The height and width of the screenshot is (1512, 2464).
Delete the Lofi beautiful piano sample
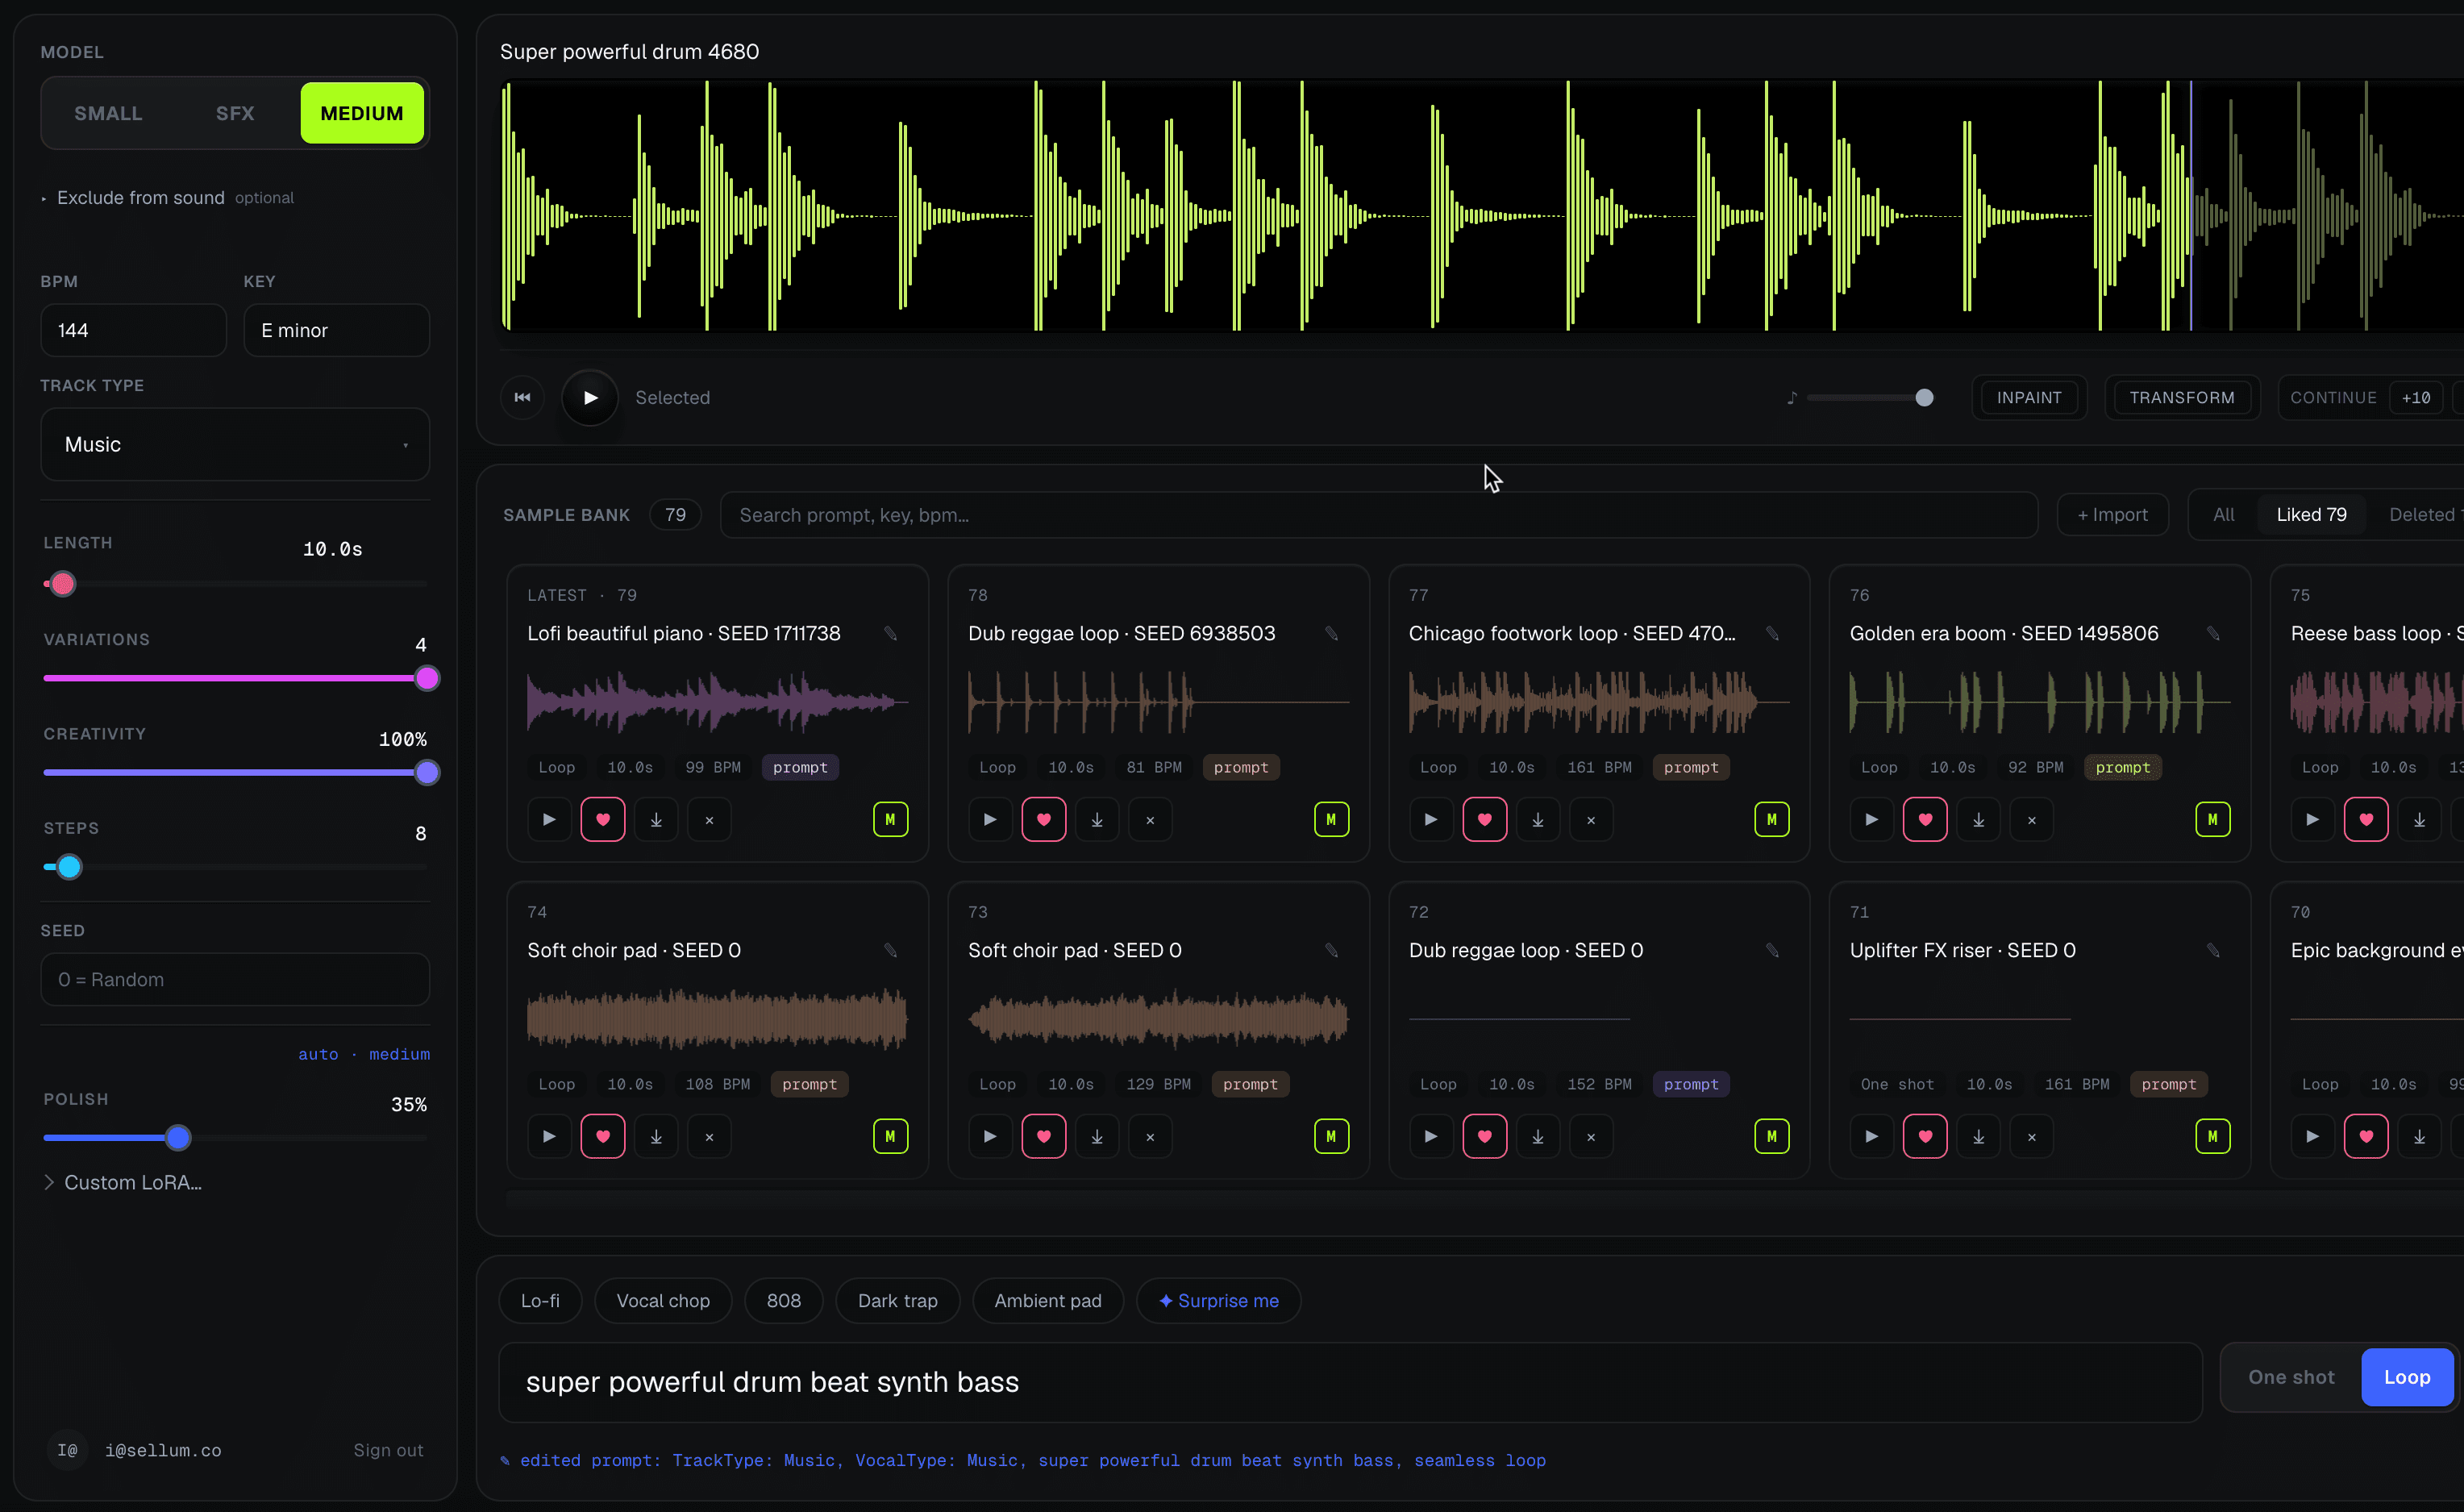click(x=710, y=820)
